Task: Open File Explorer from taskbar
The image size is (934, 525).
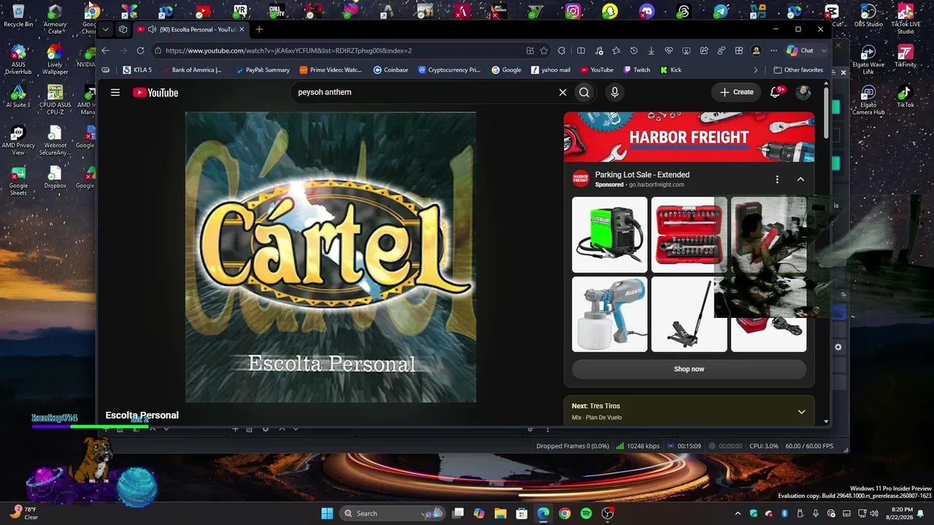Action: 500,513
